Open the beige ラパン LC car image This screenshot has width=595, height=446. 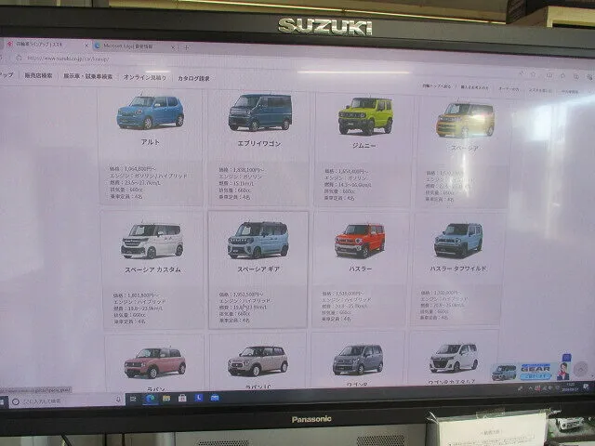[x=258, y=361]
